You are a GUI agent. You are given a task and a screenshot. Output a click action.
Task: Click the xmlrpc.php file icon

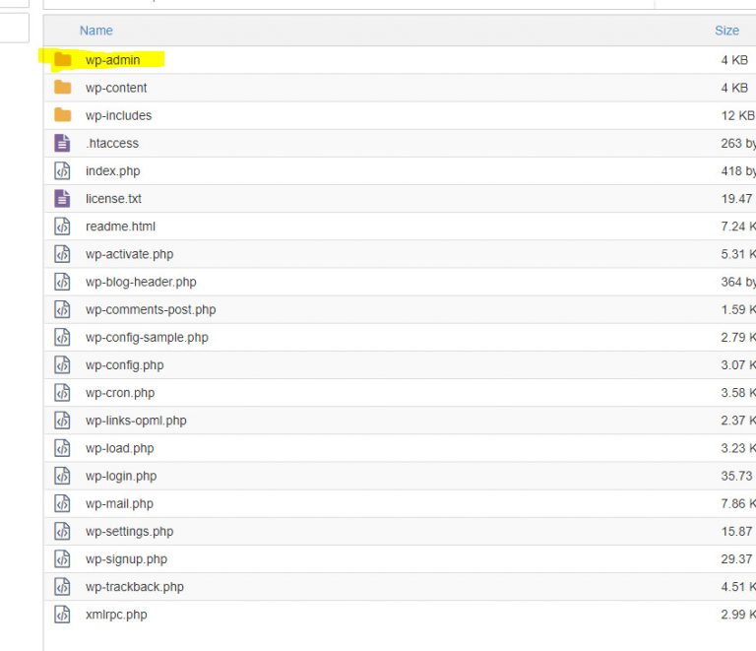coord(63,615)
